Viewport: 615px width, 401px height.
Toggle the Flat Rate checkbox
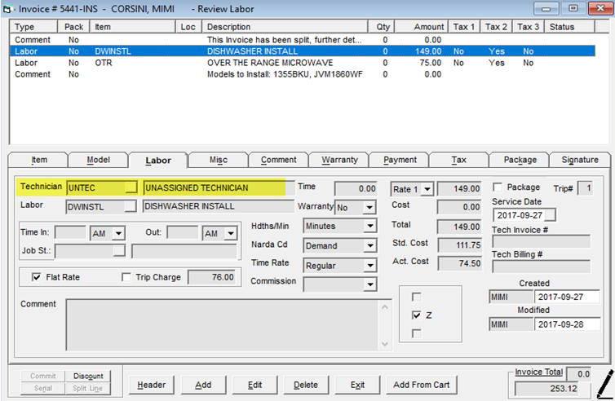pos(36,277)
